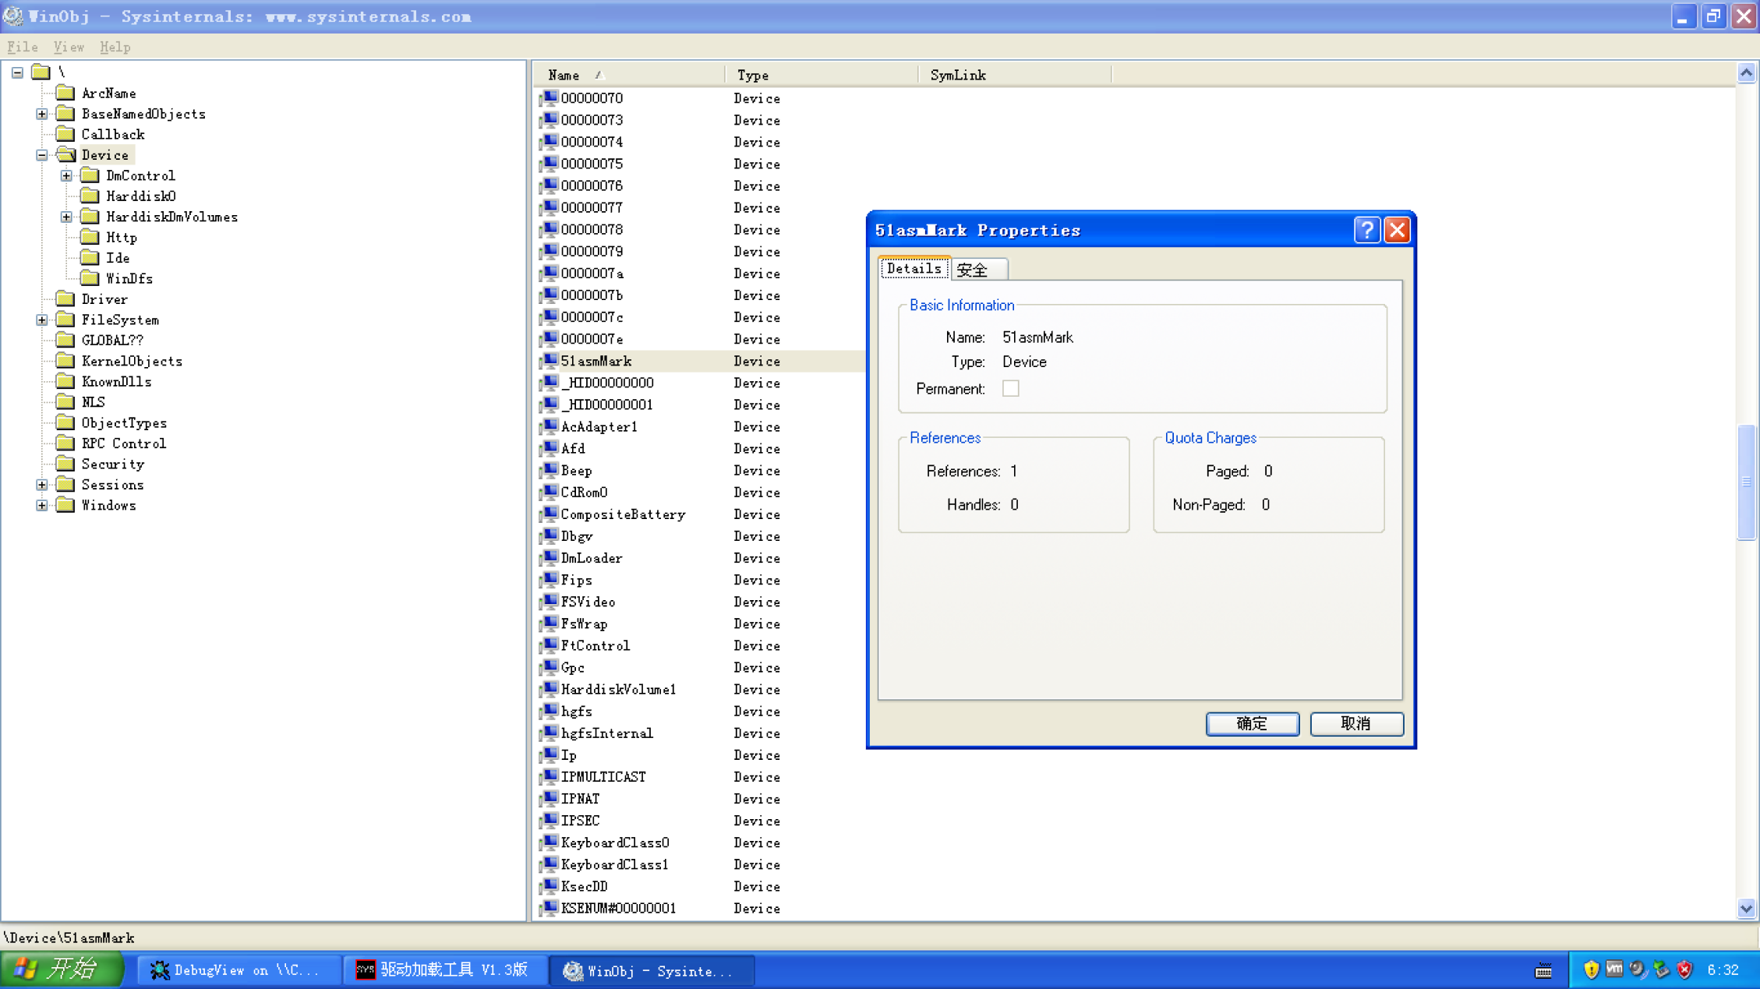Click the red Security Center shield tray icon
The width and height of the screenshot is (1760, 989).
coord(1684,969)
